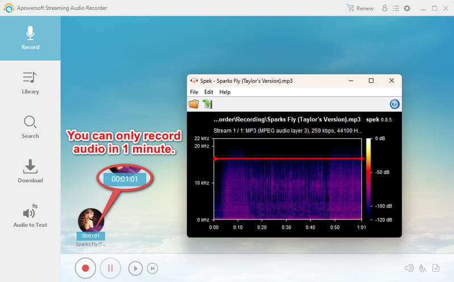
Task: Maximize the Apowersoft recorder window
Action: point(434,9)
